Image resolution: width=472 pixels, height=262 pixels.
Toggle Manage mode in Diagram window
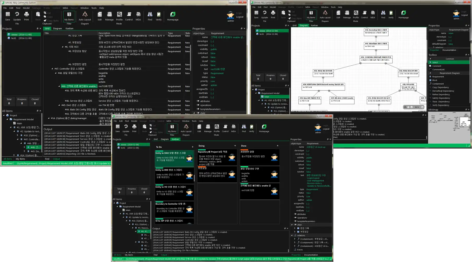pyautogui.click(x=347, y=14)
